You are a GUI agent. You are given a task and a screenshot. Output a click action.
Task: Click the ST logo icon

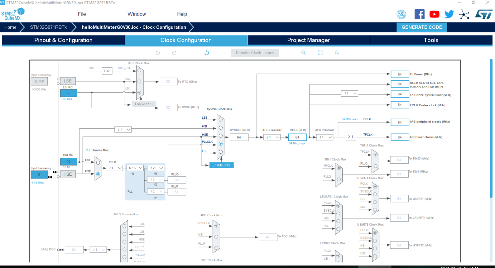(483, 14)
